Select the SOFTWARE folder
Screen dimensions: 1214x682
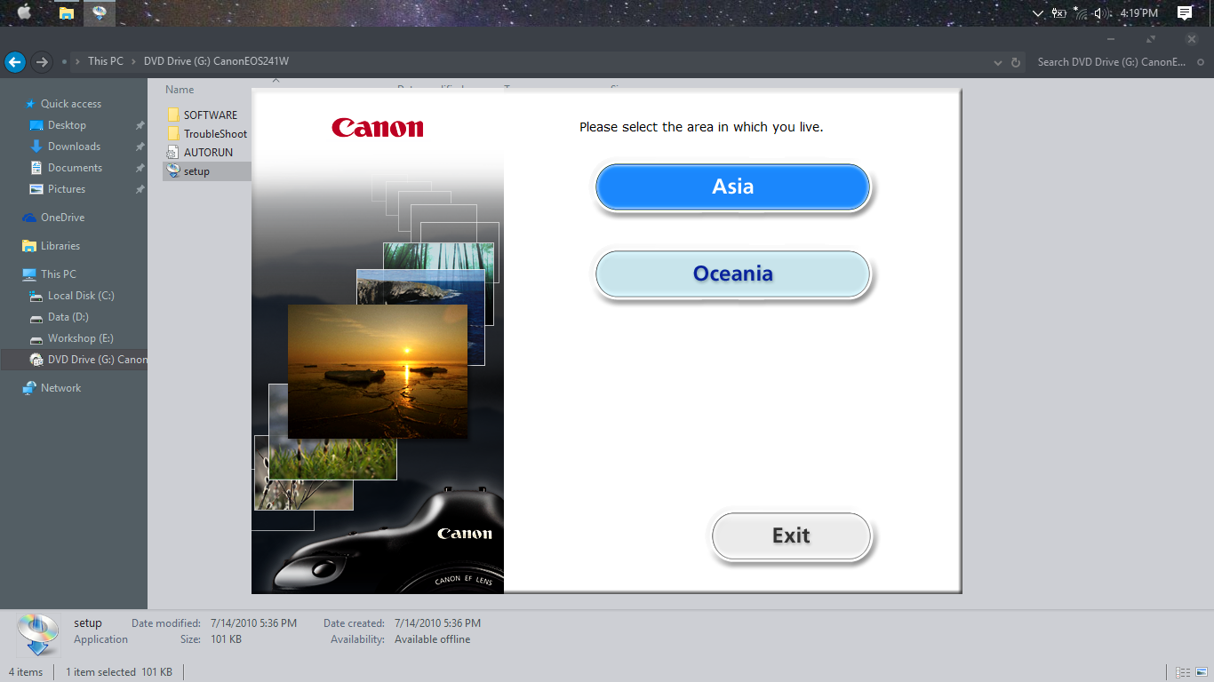point(210,115)
